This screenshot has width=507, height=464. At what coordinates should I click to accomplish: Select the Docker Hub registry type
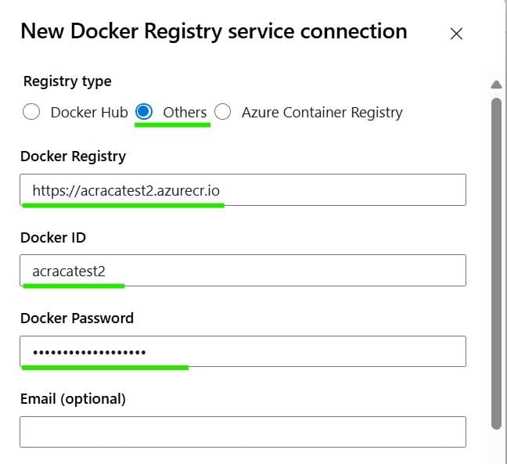click(31, 112)
